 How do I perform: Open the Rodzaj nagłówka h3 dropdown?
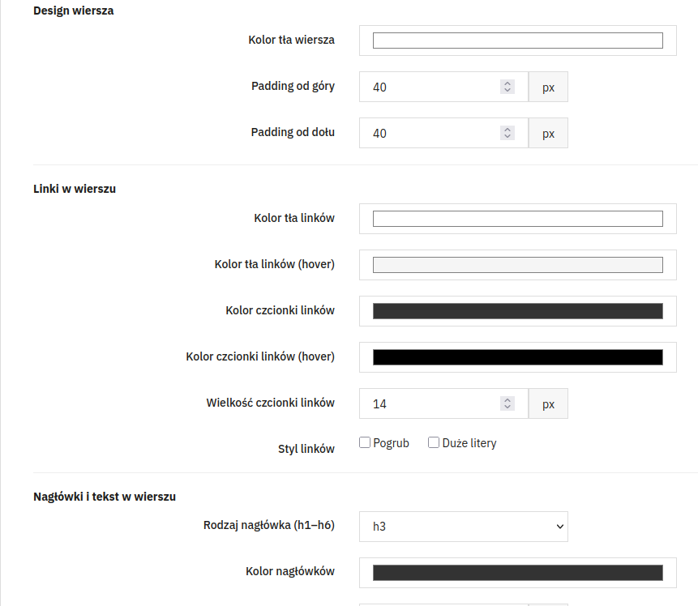[x=464, y=527]
